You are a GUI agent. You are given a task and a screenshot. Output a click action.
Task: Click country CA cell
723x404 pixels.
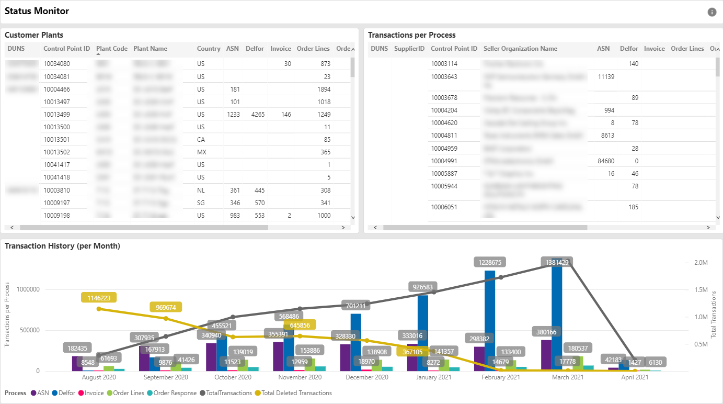coord(201,140)
